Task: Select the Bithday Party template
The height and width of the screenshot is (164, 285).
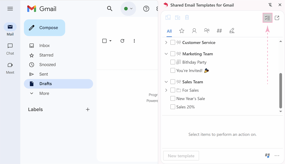Action: pos(194,62)
